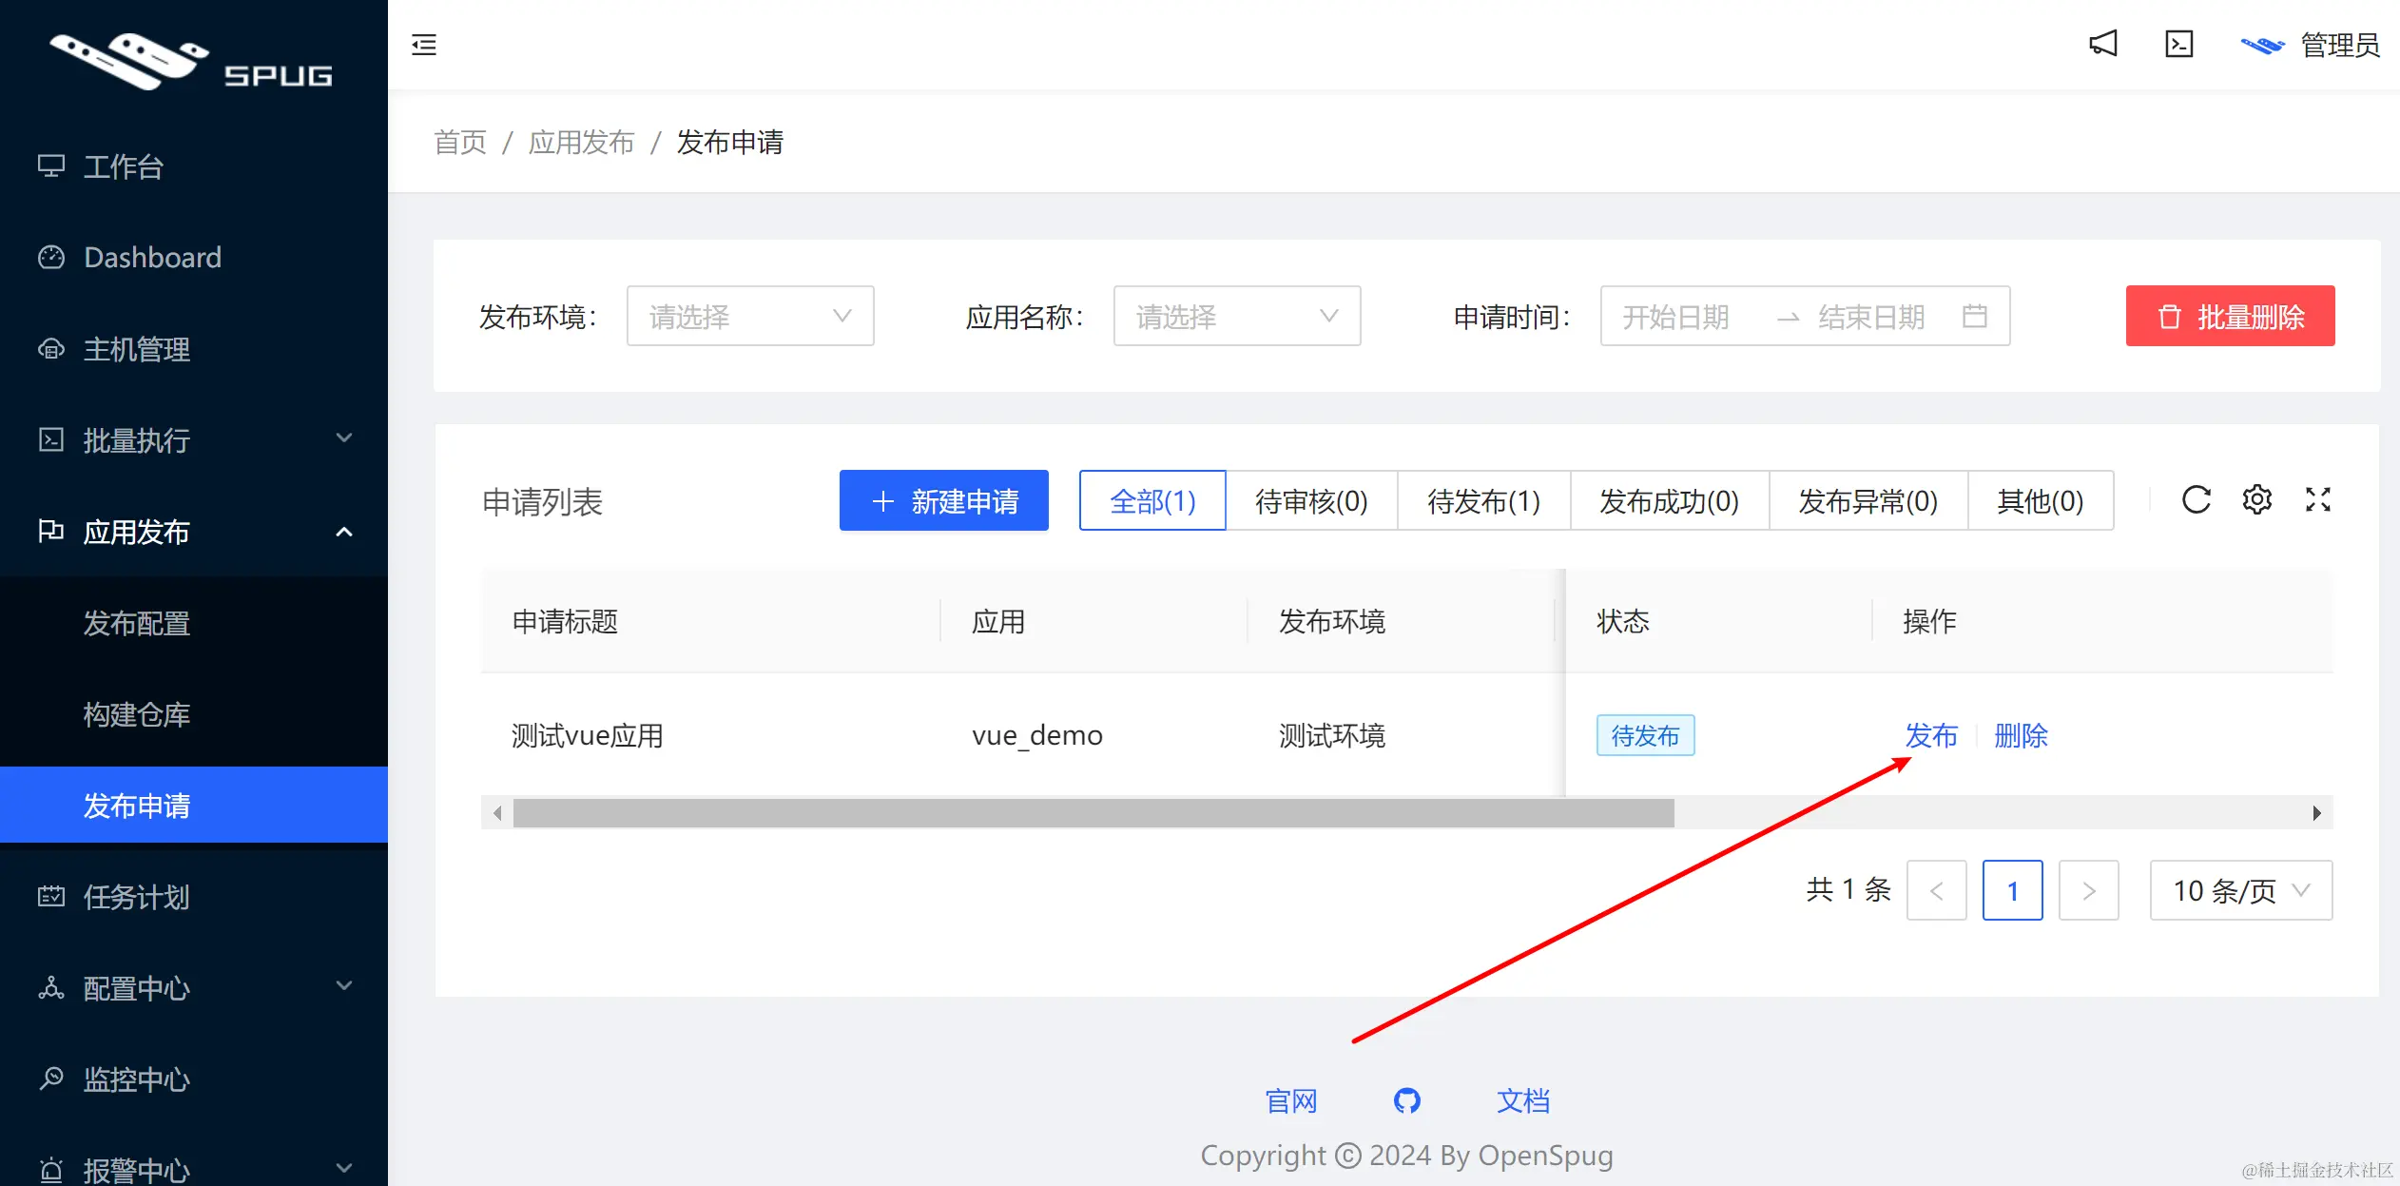
Task: Refresh the request list table
Action: pos(2196,499)
